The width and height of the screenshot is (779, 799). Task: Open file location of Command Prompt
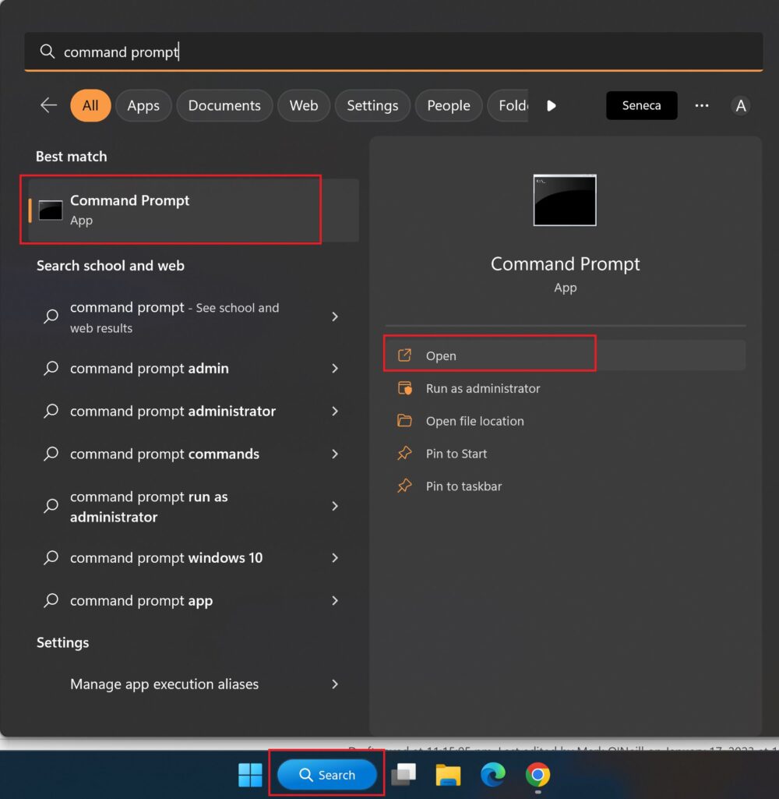473,421
